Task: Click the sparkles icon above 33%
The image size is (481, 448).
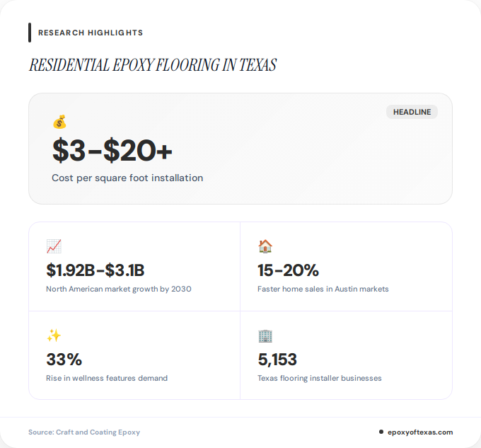Action: click(54, 335)
